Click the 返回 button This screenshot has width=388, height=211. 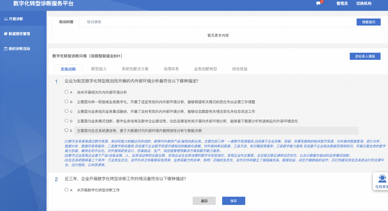(204, 201)
